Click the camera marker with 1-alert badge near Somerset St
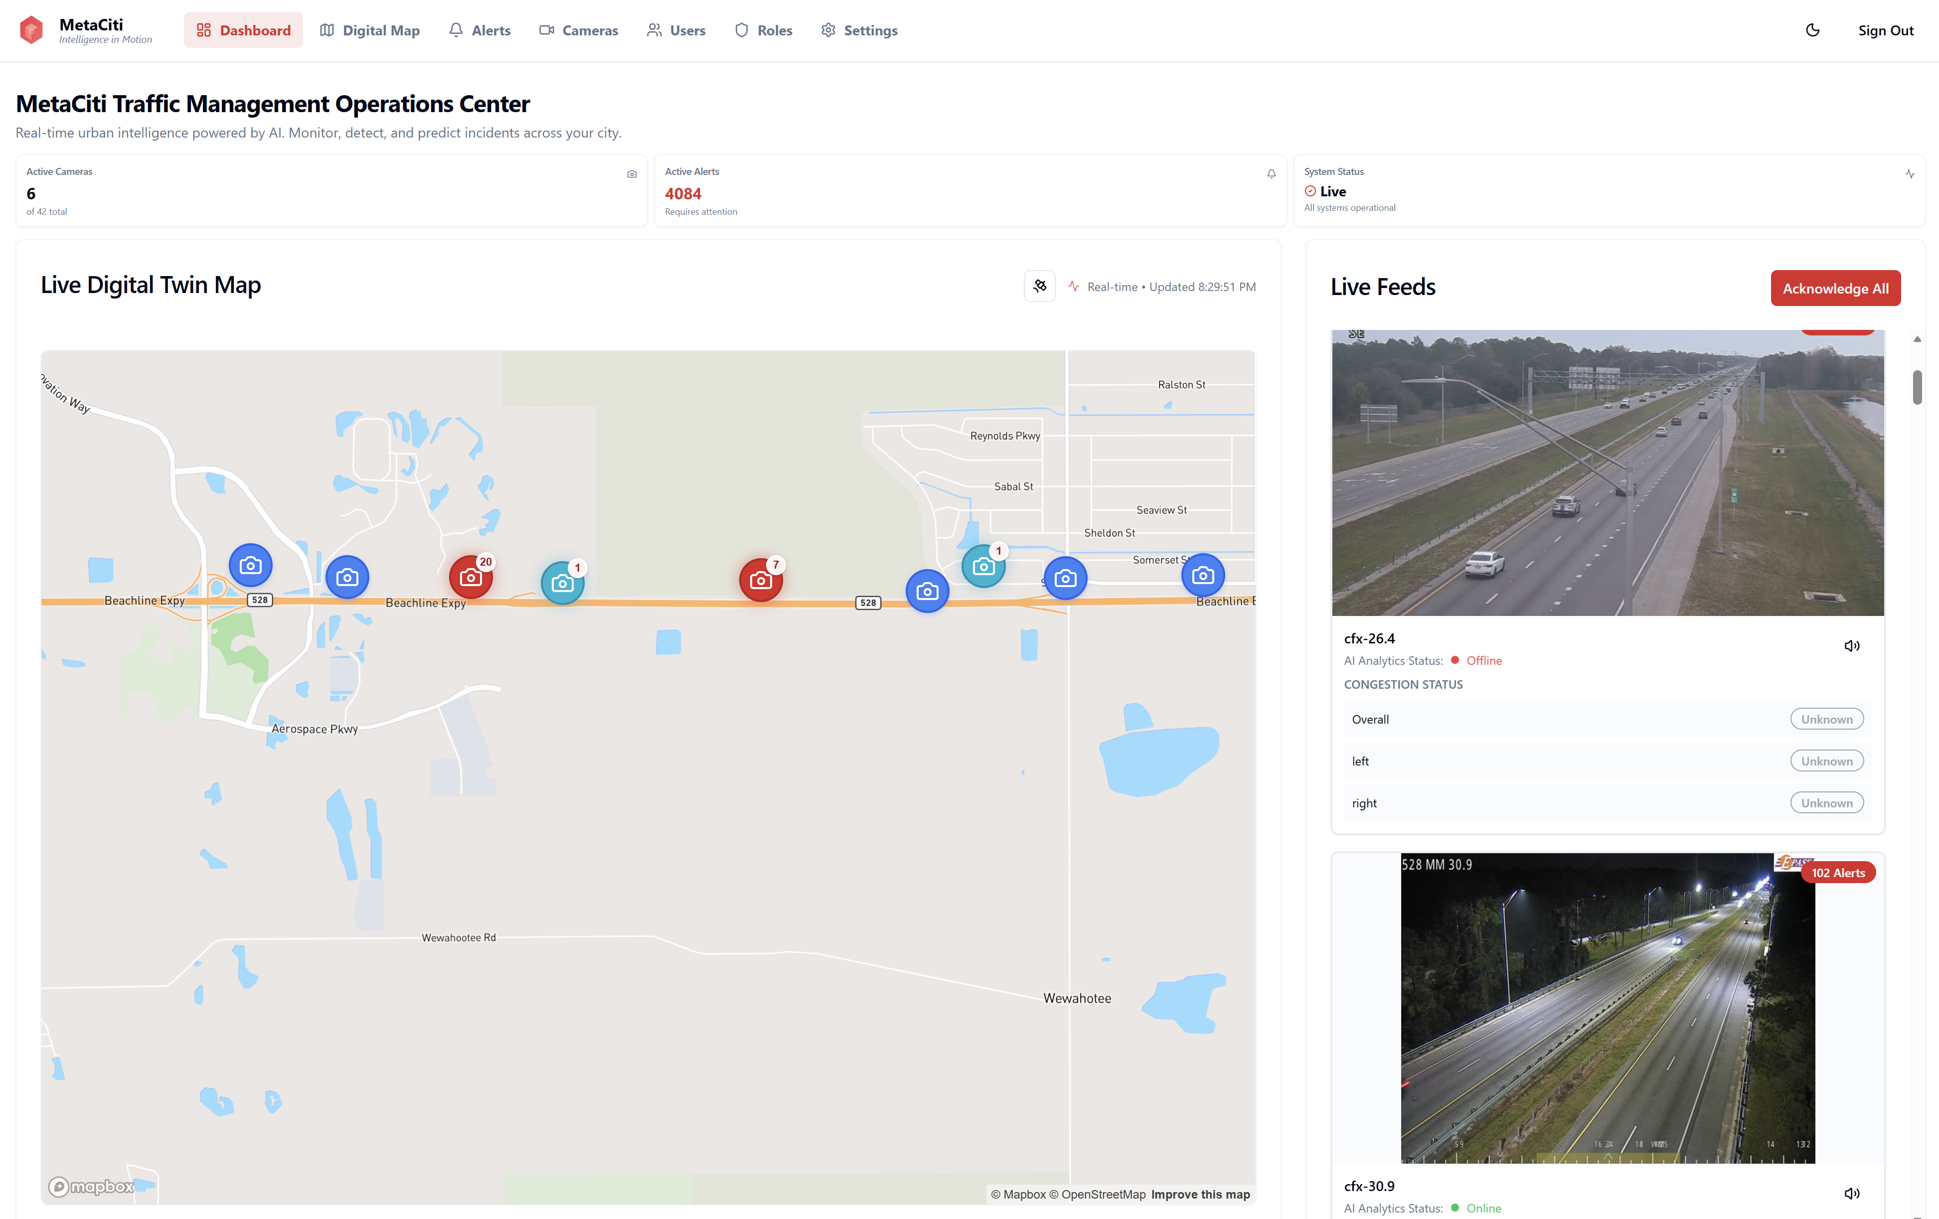This screenshot has height=1219, width=1939. pyautogui.click(x=984, y=566)
